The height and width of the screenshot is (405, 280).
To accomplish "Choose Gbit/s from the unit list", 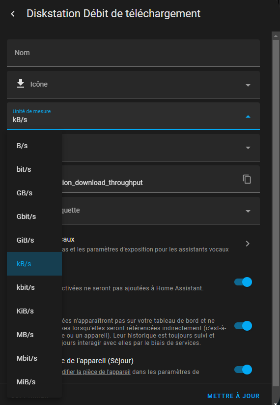I will [x=34, y=217].
